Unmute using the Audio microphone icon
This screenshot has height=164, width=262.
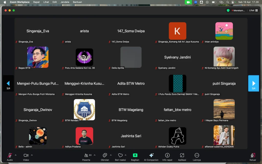point(10,155)
